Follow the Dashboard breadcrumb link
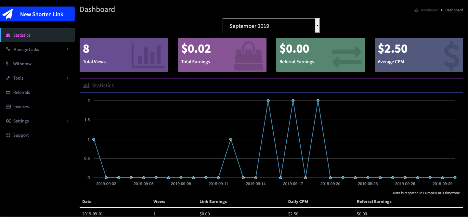 (429, 10)
